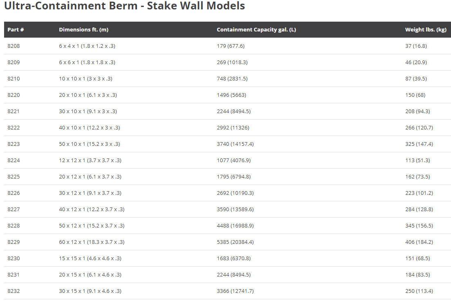The height and width of the screenshot is (301, 451).
Task: Click weight value 250 (113.4)
Action: click(419, 292)
